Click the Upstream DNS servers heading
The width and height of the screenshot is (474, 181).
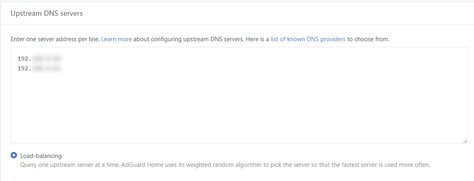tap(47, 13)
